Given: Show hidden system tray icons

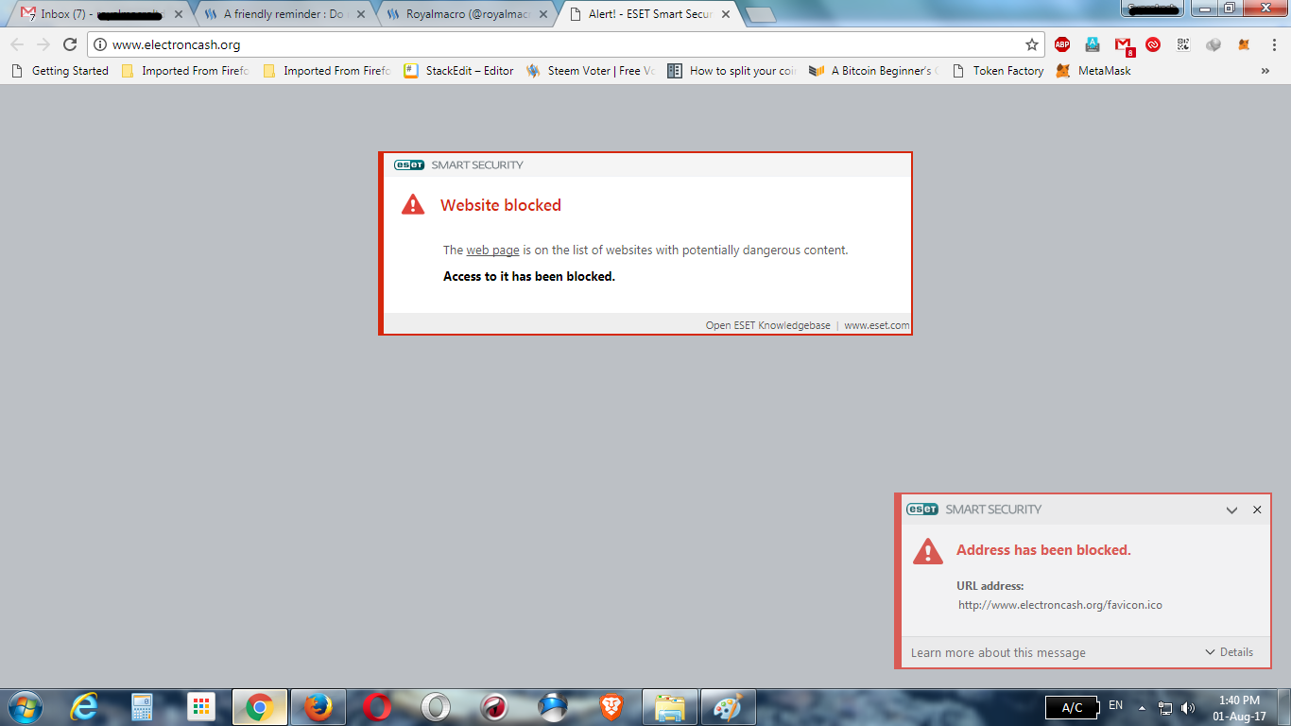Looking at the screenshot, I should (1142, 707).
